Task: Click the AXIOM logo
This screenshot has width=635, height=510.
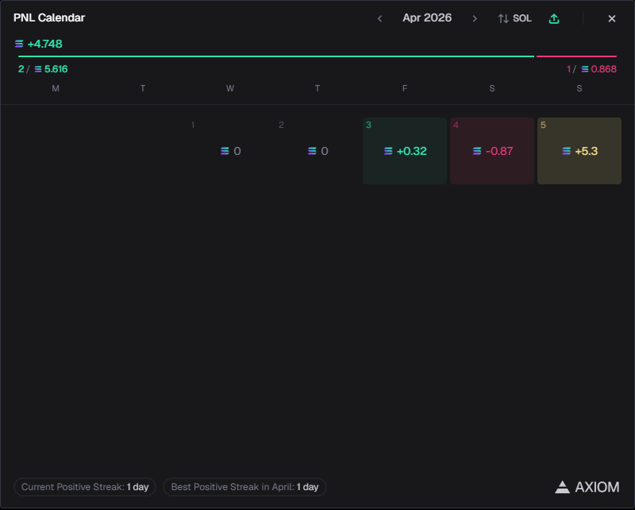Action: (587, 487)
